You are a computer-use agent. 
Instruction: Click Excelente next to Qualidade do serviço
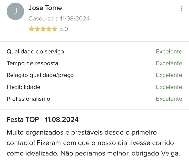169,51
